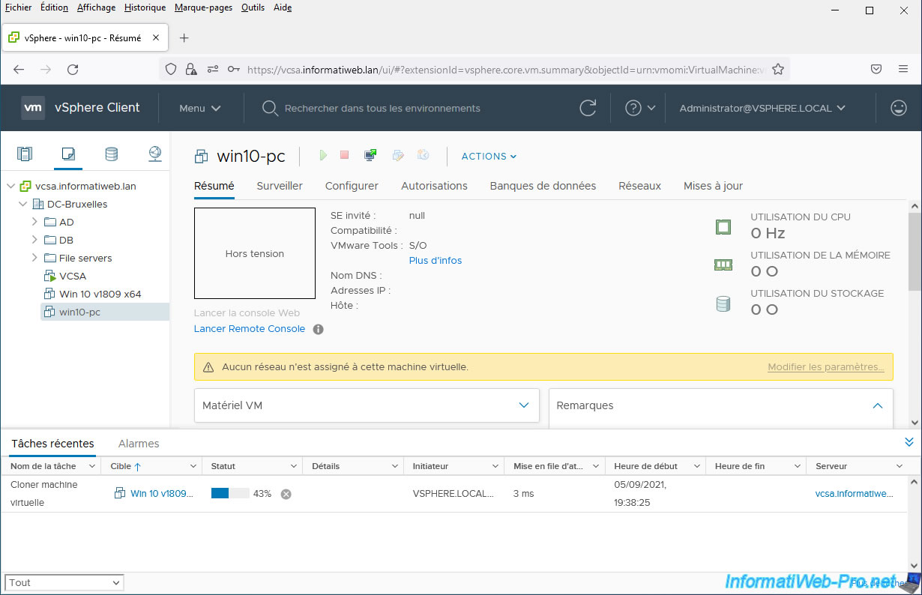Click the Hors tension console thumbnail
Screen dimensions: 922x595
(x=255, y=253)
